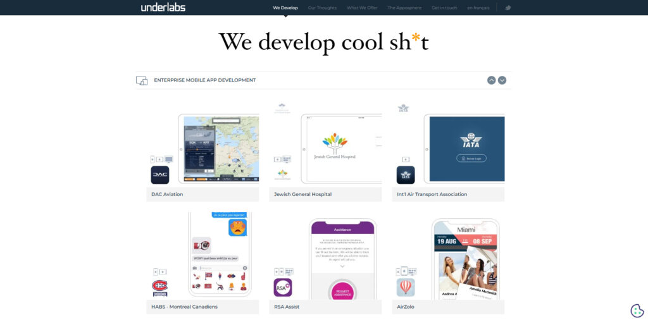Click device icons above Jewish General icon
648x320 pixels.
[x=283, y=159]
